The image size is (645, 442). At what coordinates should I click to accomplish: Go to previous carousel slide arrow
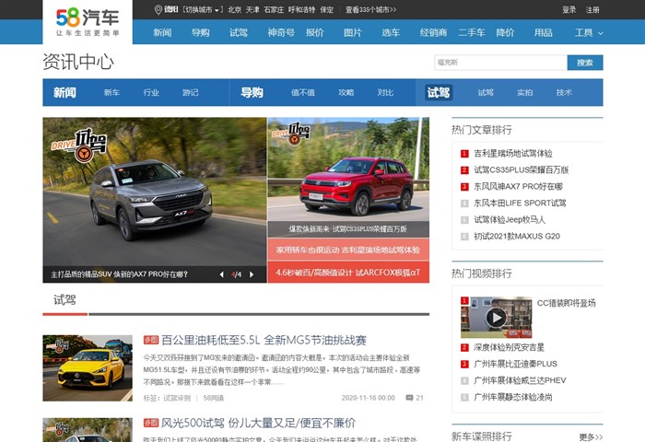(221, 274)
